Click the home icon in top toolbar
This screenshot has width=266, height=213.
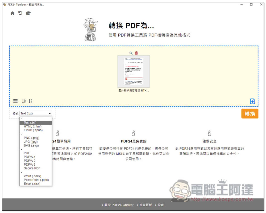[13, 13]
